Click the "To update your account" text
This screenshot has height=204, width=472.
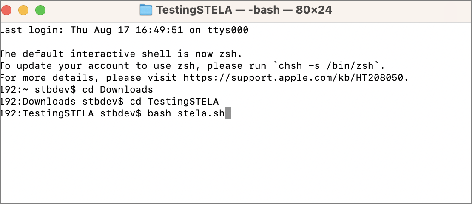click(x=68, y=65)
